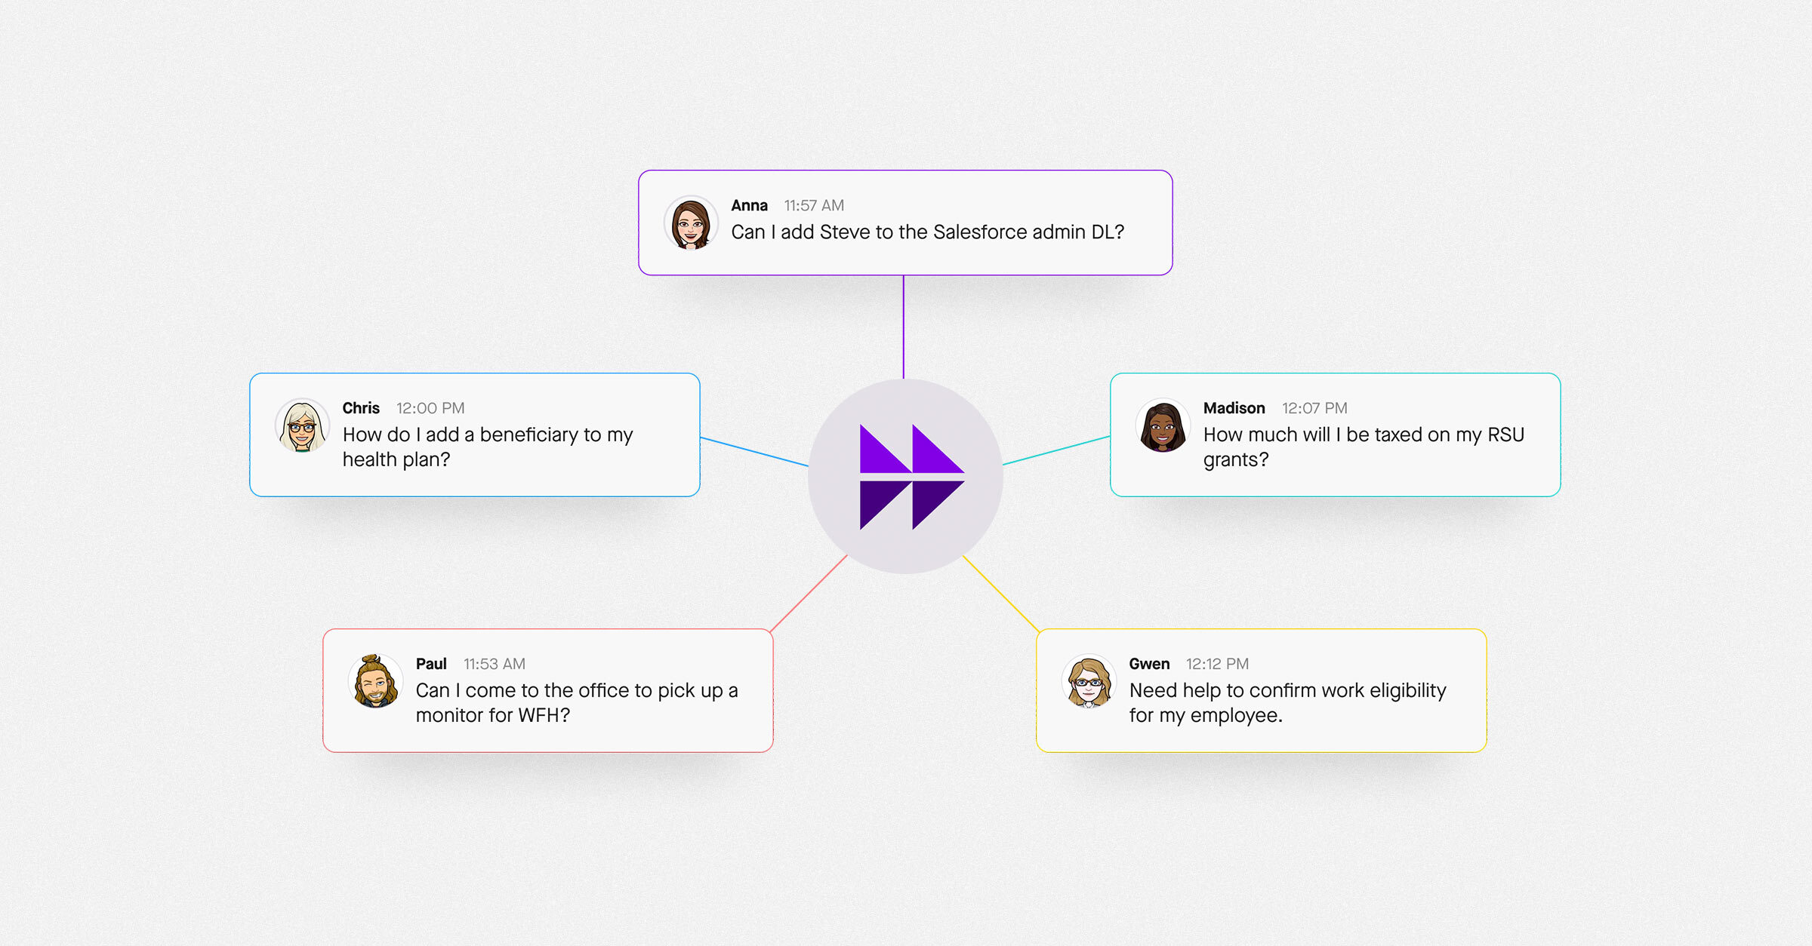The height and width of the screenshot is (946, 1812).
Task: Click the name Madison in message header
Action: click(x=1234, y=408)
